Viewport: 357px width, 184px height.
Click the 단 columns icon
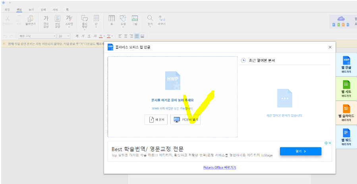96,18
